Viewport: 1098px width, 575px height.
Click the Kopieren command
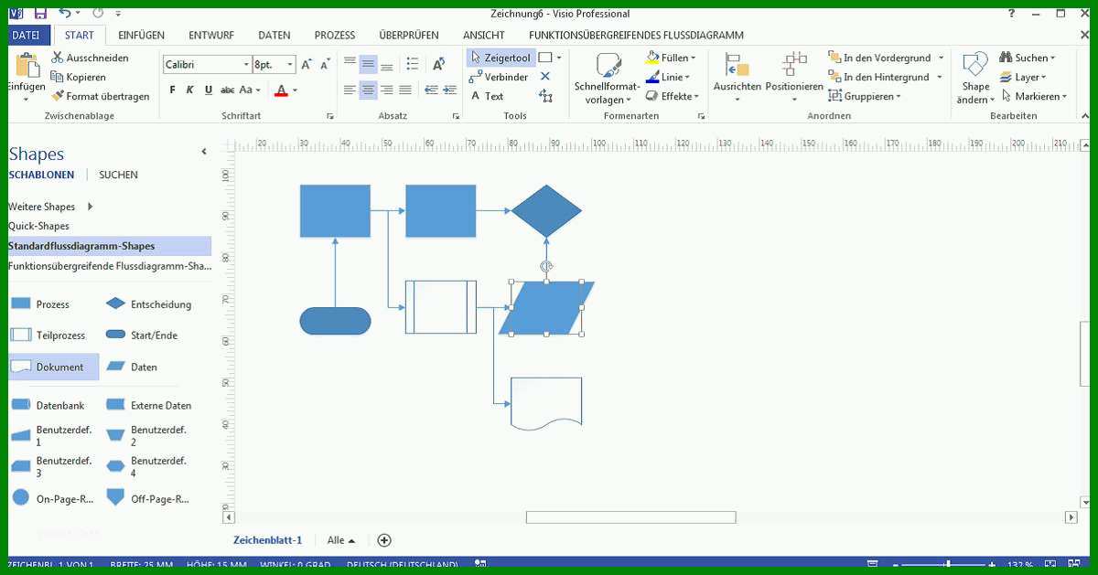(x=78, y=77)
